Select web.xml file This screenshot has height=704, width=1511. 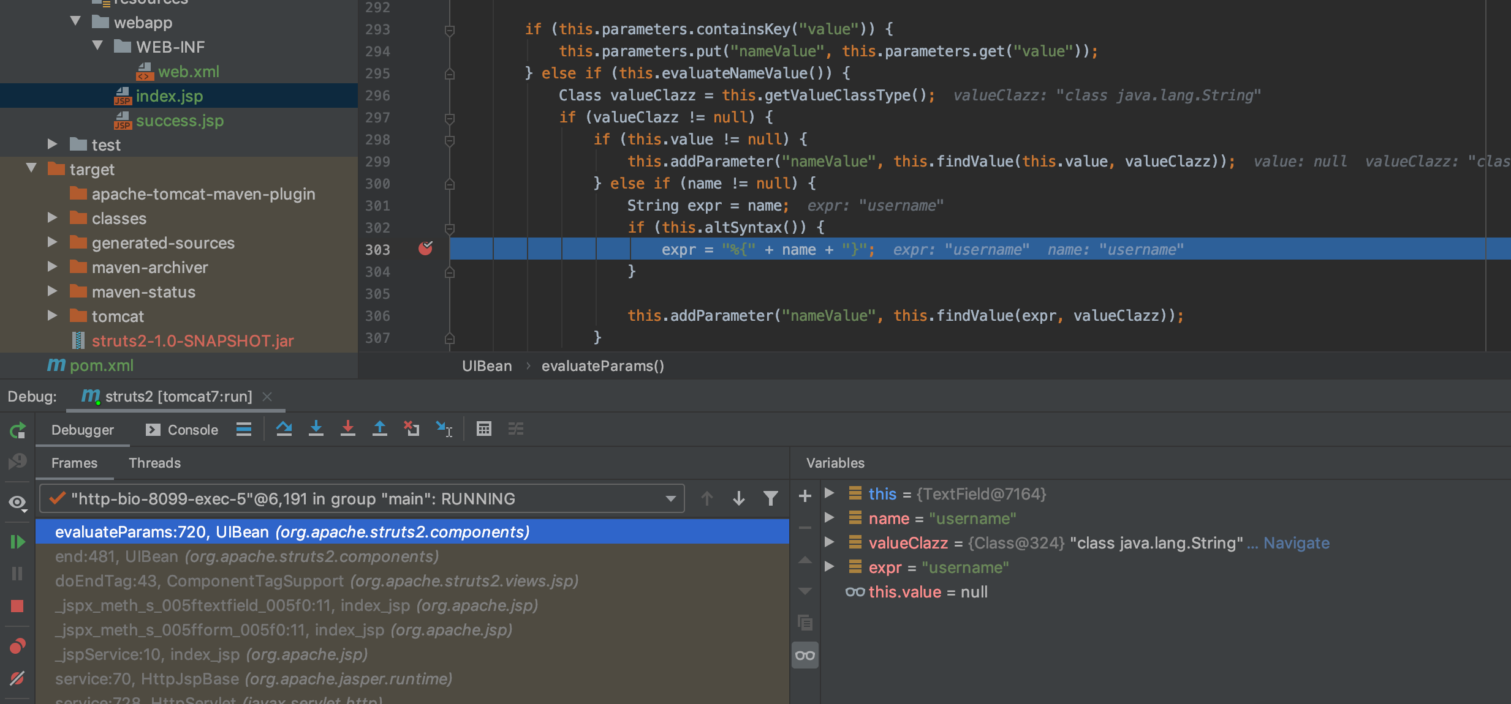[189, 72]
